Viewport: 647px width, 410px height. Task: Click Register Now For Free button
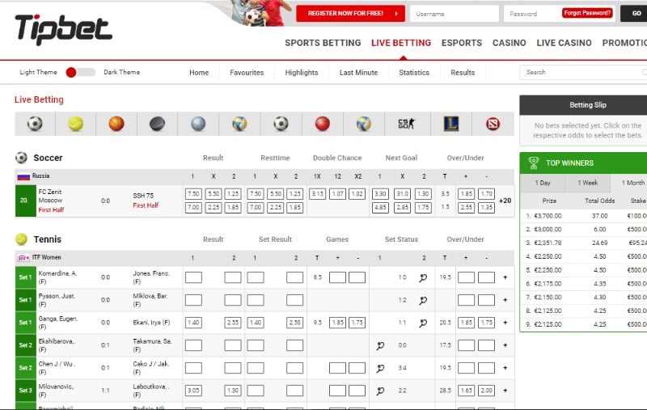pyautogui.click(x=350, y=14)
